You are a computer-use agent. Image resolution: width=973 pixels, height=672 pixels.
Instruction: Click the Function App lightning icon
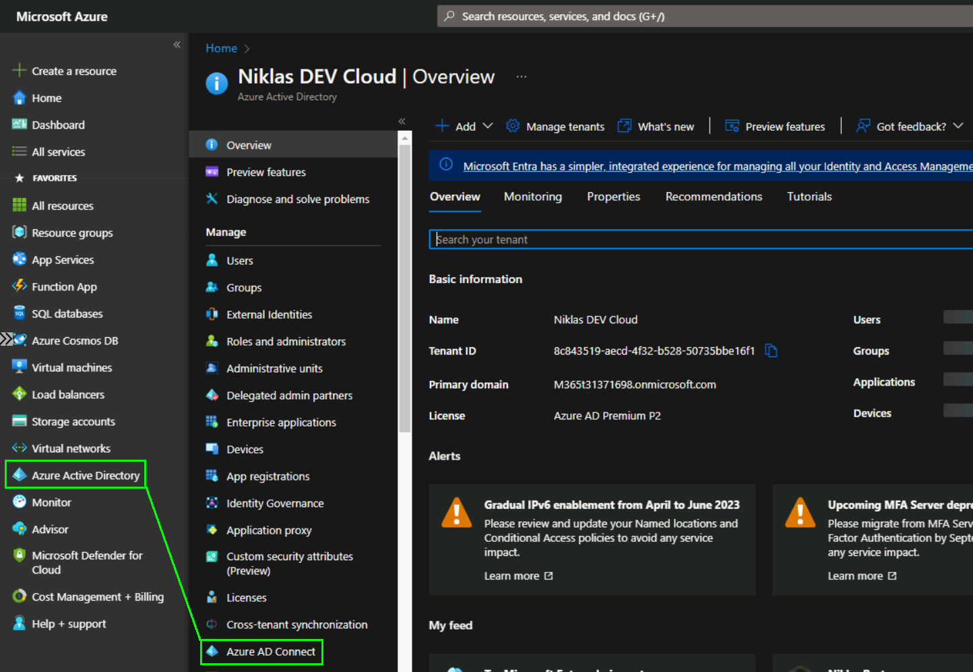20,286
